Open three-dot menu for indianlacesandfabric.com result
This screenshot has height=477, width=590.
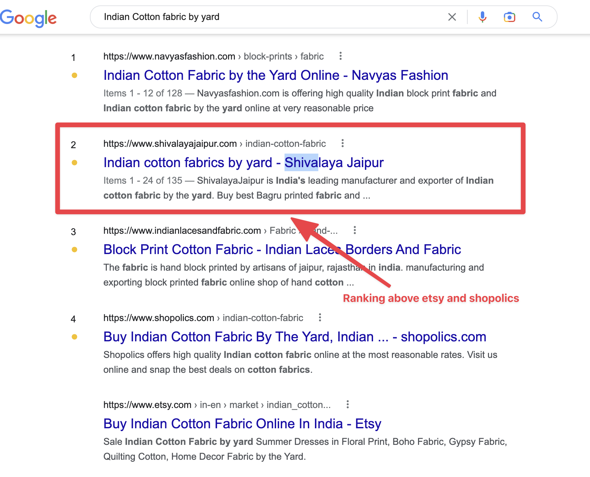pos(354,230)
